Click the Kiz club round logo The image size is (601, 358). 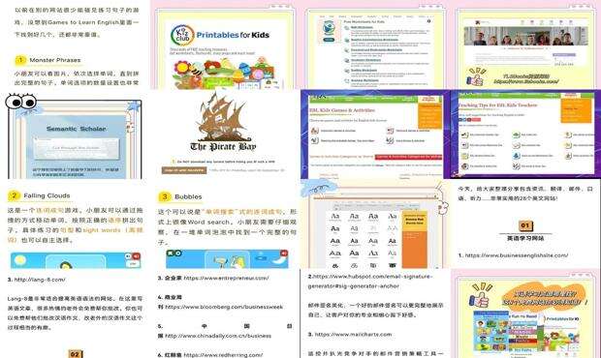coord(182,35)
